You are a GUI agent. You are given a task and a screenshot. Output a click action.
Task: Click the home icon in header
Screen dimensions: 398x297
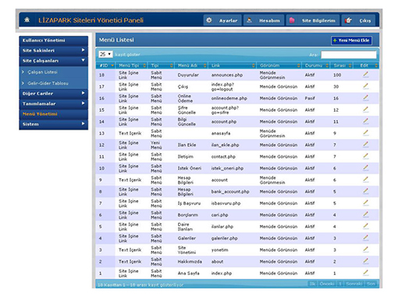tap(27, 20)
